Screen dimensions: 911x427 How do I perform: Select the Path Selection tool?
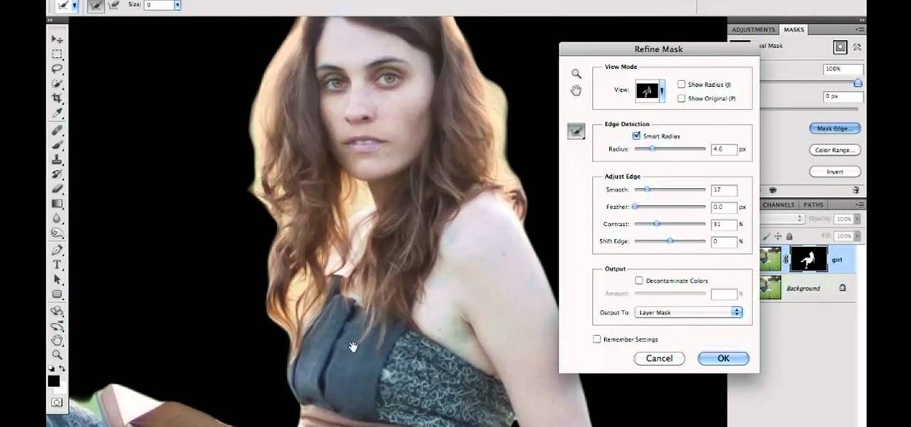[x=57, y=279]
